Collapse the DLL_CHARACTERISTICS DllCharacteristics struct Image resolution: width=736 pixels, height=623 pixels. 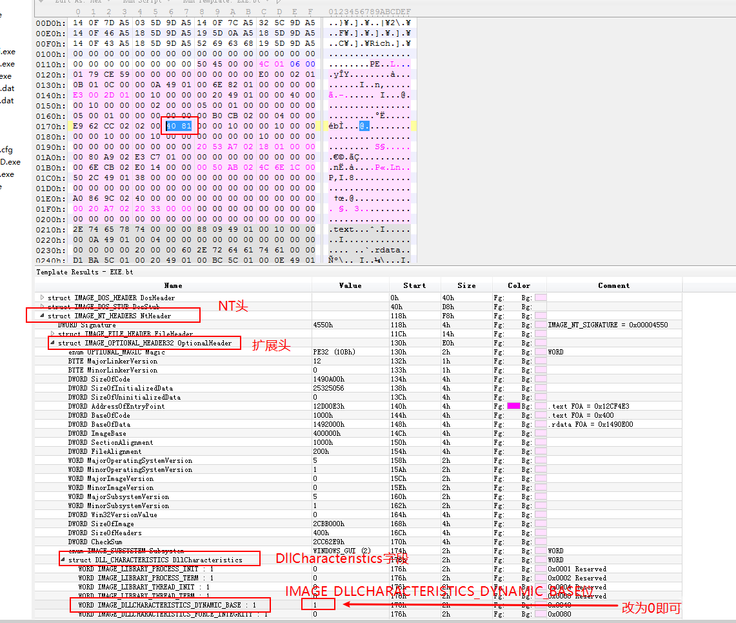tap(63, 560)
